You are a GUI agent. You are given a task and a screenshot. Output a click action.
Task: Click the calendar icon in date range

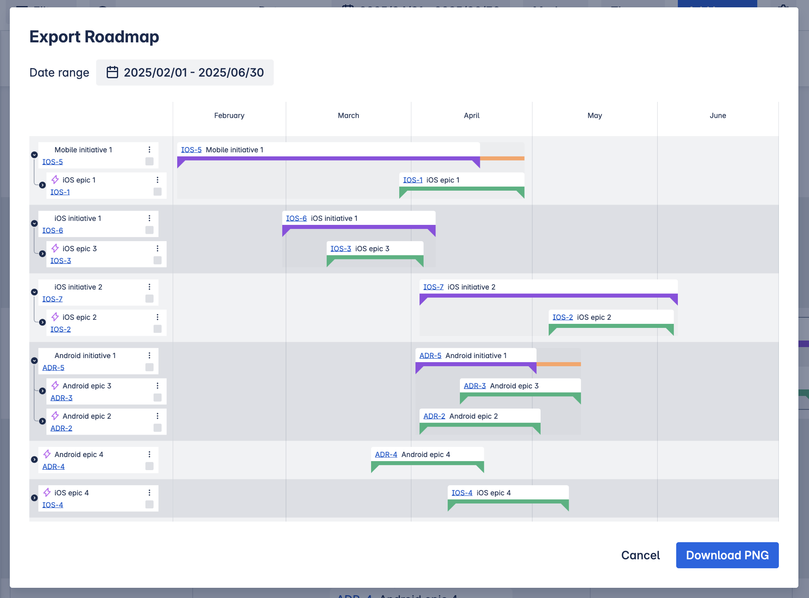112,73
